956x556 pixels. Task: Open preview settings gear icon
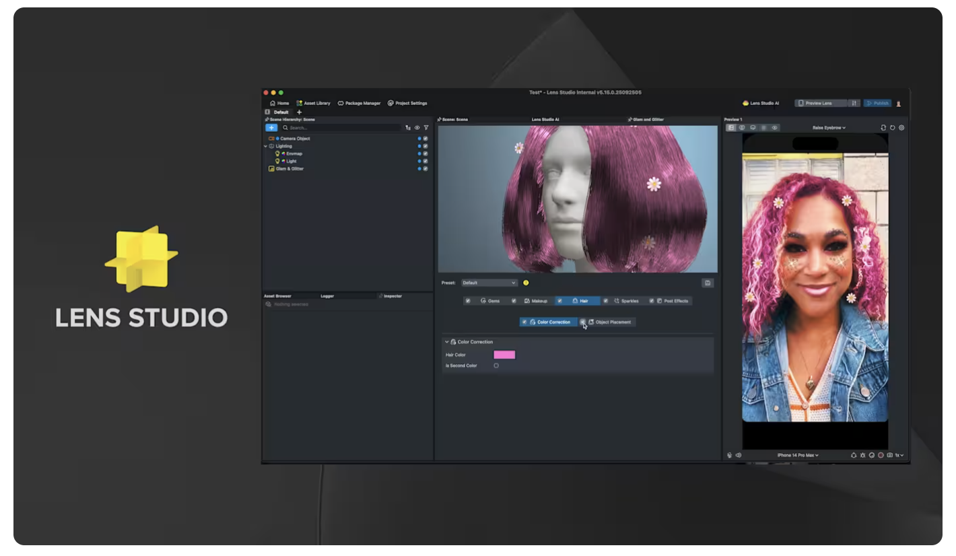point(901,127)
